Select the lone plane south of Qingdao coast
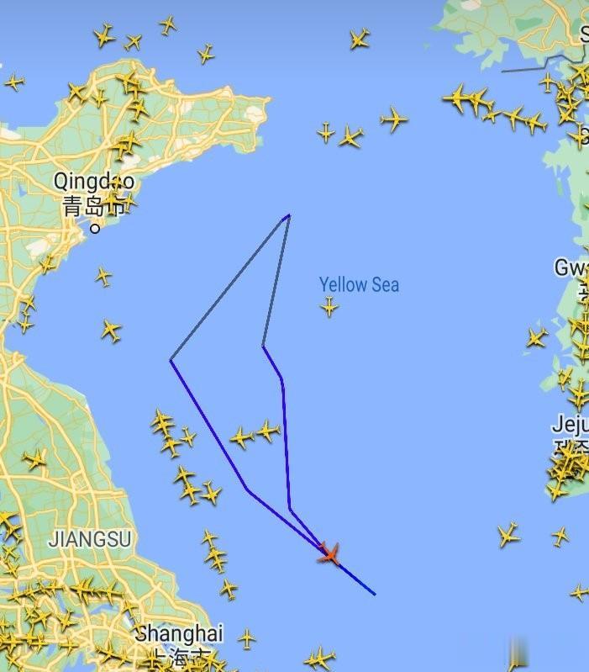The image size is (589, 672). tap(103, 277)
